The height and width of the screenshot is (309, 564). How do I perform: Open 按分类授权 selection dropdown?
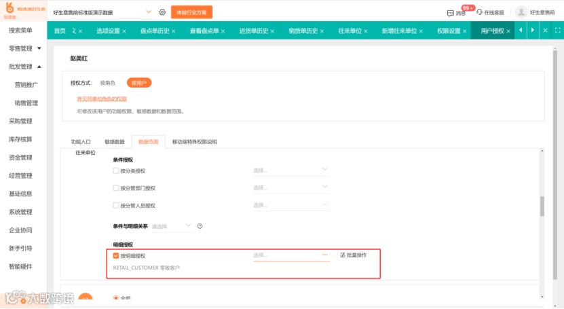click(291, 170)
